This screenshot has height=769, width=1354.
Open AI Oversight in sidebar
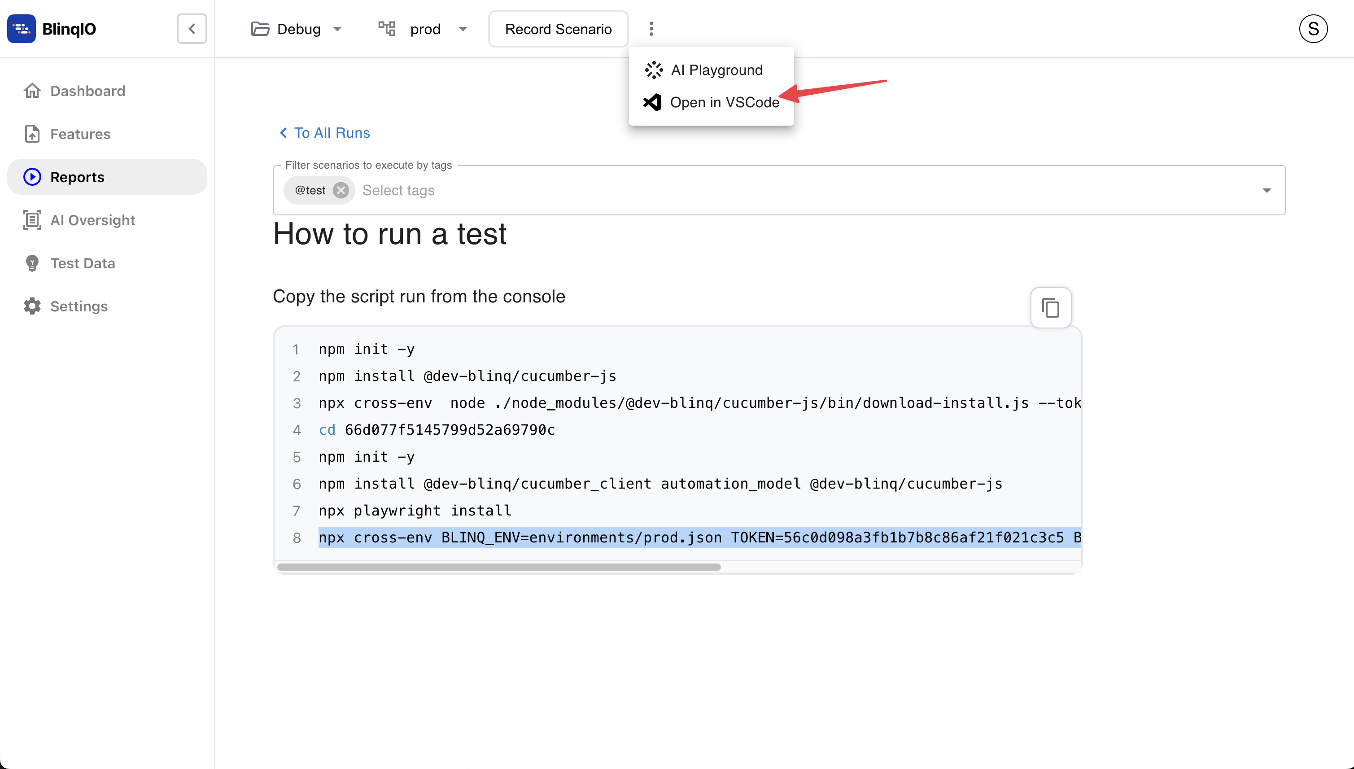coord(107,220)
